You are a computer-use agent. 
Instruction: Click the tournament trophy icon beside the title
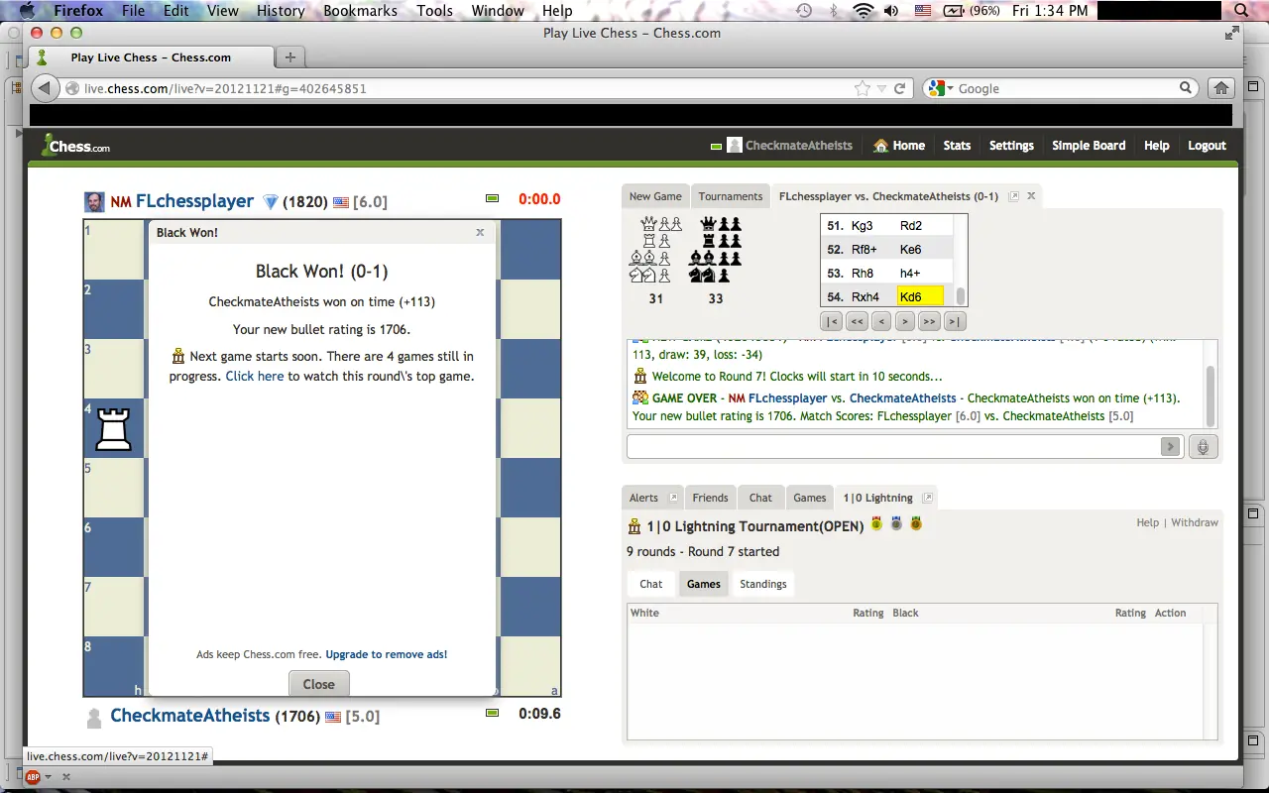[x=634, y=526]
